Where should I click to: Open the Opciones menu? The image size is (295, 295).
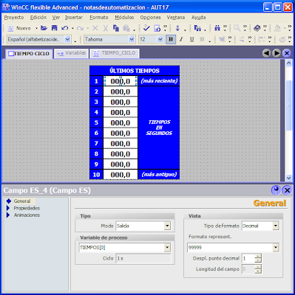click(x=150, y=18)
